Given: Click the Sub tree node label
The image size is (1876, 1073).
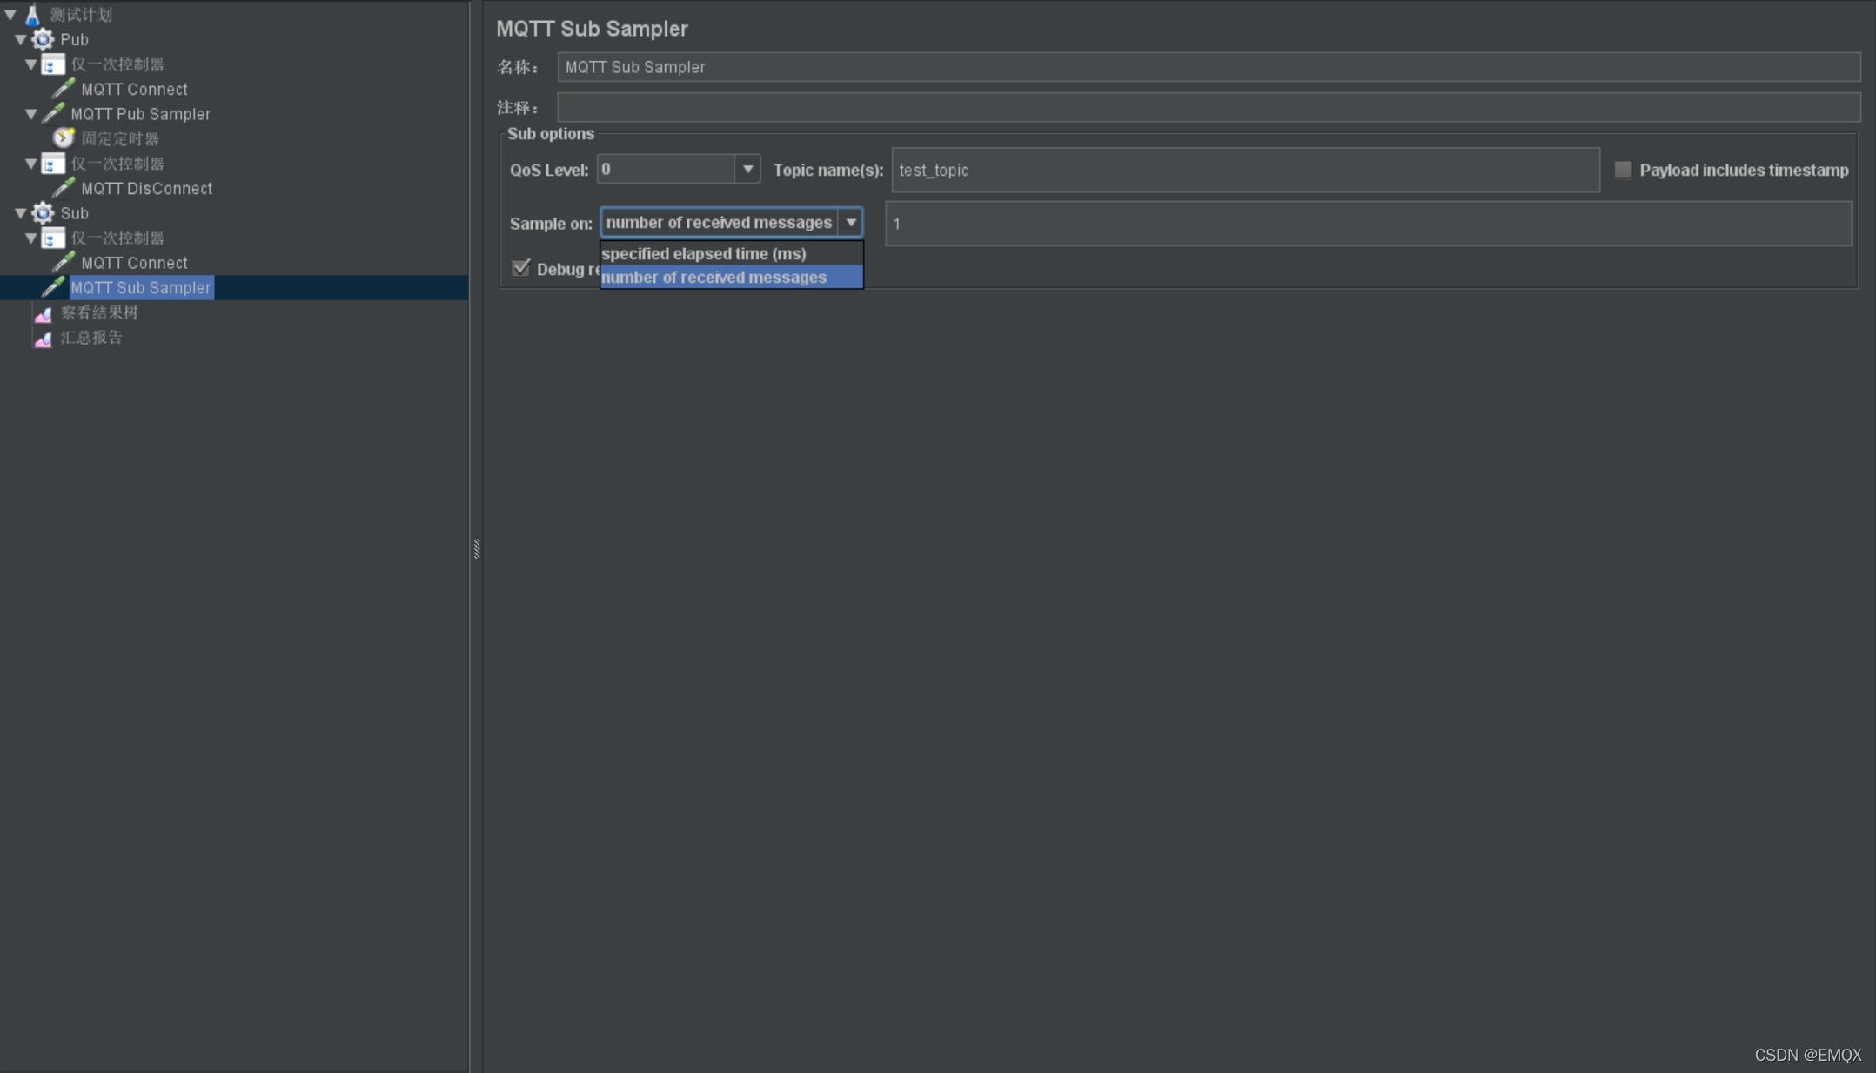Looking at the screenshot, I should pyautogui.click(x=73, y=212).
